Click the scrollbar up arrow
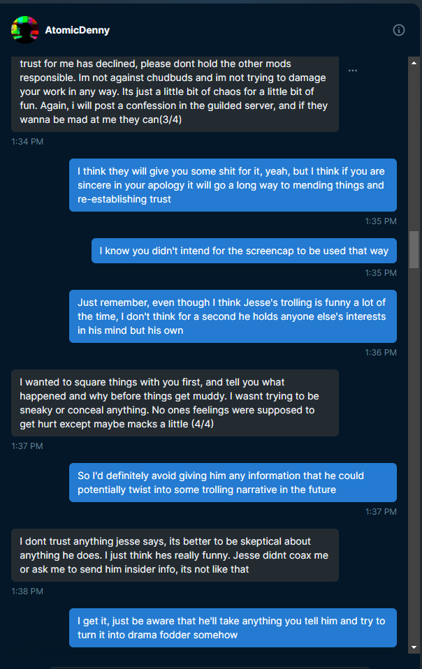This screenshot has width=422, height=669. coord(414,62)
